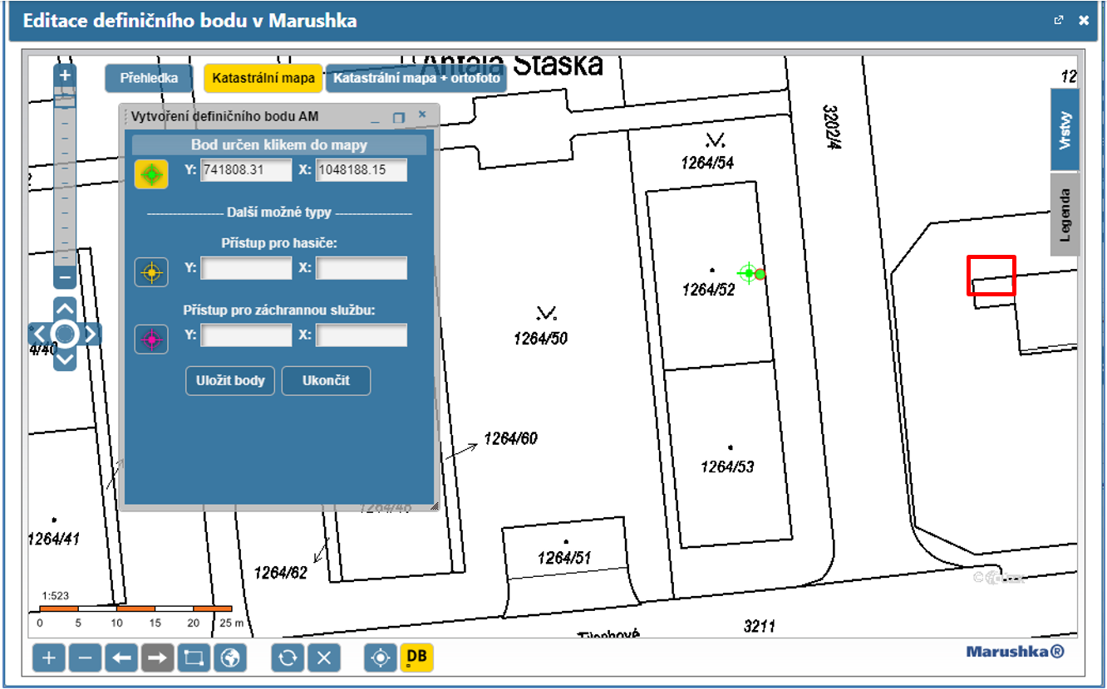This screenshot has width=1107, height=689.
Task: Open the Vrstvy side panel
Action: pyautogui.click(x=1065, y=129)
